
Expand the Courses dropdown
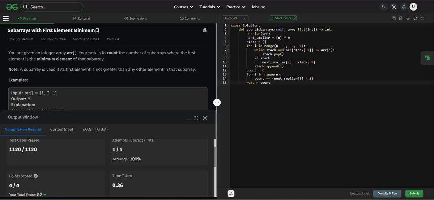tap(184, 7)
